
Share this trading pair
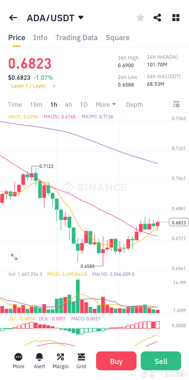coord(157,18)
